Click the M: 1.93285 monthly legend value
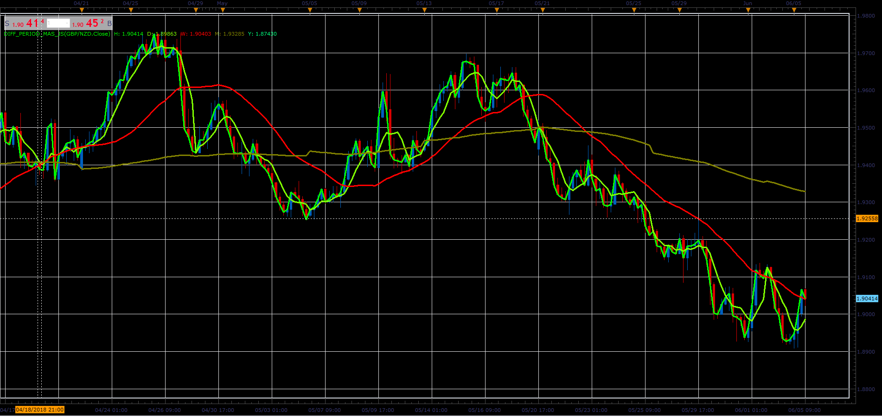The height and width of the screenshot is (417, 882). 230,34
